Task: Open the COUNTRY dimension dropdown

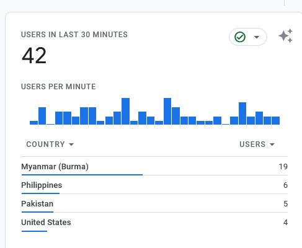Action: point(50,144)
